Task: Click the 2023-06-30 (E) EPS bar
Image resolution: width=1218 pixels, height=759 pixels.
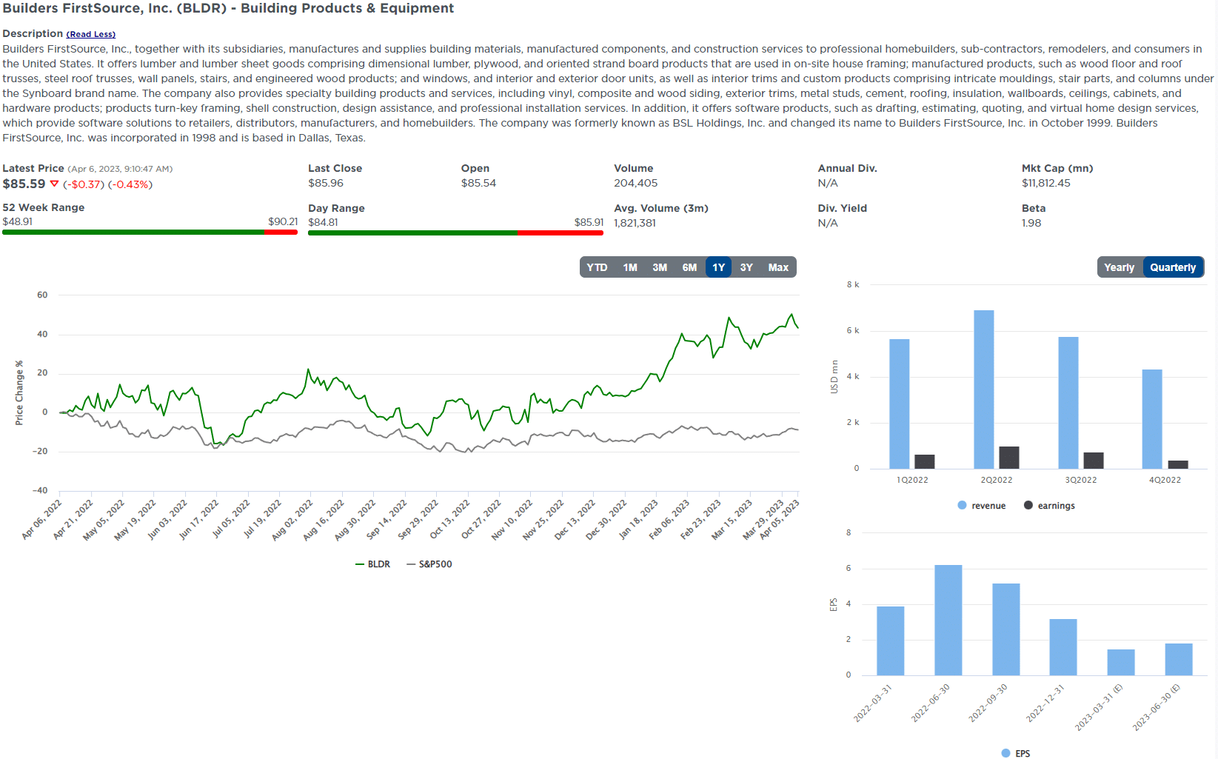Action: (x=1178, y=659)
